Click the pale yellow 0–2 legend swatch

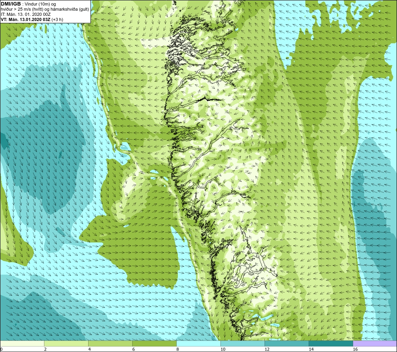pos(22,343)
